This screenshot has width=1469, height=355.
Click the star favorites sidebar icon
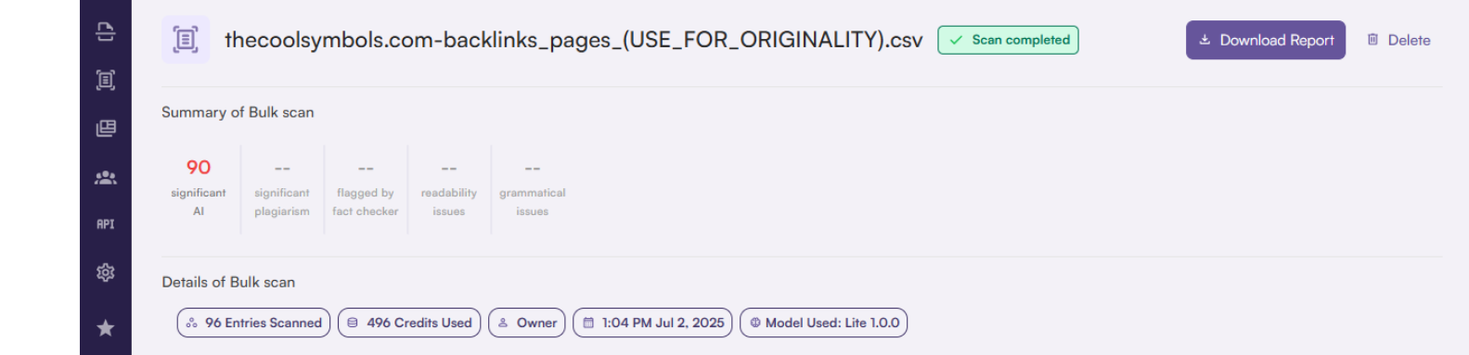coord(106,328)
